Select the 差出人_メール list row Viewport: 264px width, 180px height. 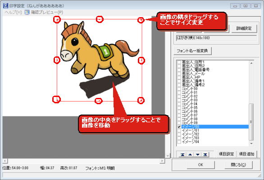click(214, 74)
